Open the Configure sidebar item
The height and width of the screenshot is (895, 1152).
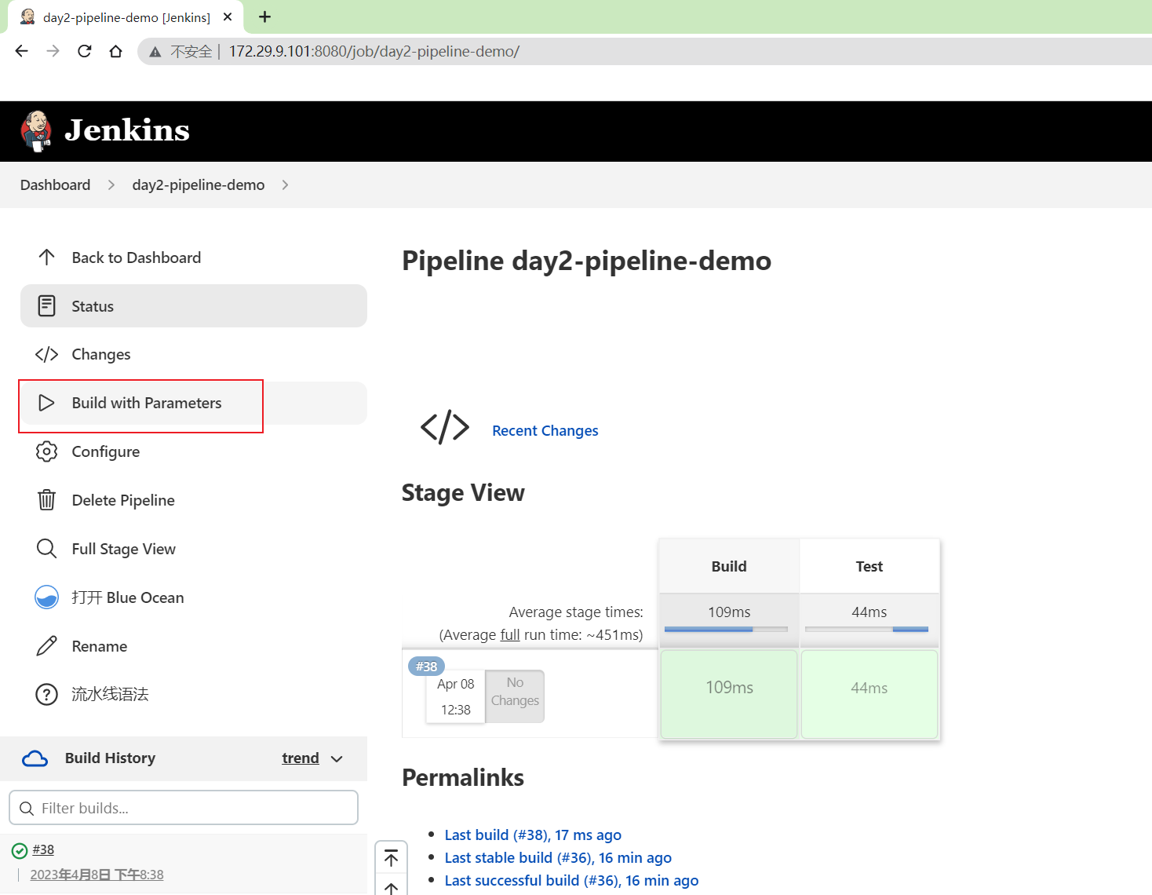pos(194,451)
